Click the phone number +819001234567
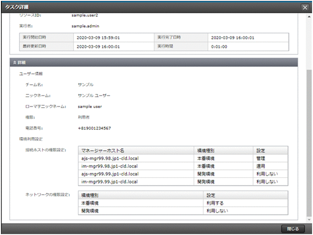Image resolution: width=313 pixels, height=235 pixels. (94, 128)
